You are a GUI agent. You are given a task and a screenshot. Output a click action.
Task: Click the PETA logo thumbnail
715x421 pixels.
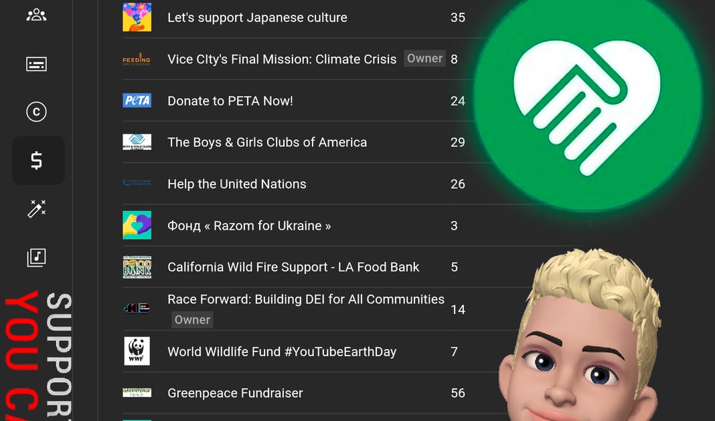point(137,101)
